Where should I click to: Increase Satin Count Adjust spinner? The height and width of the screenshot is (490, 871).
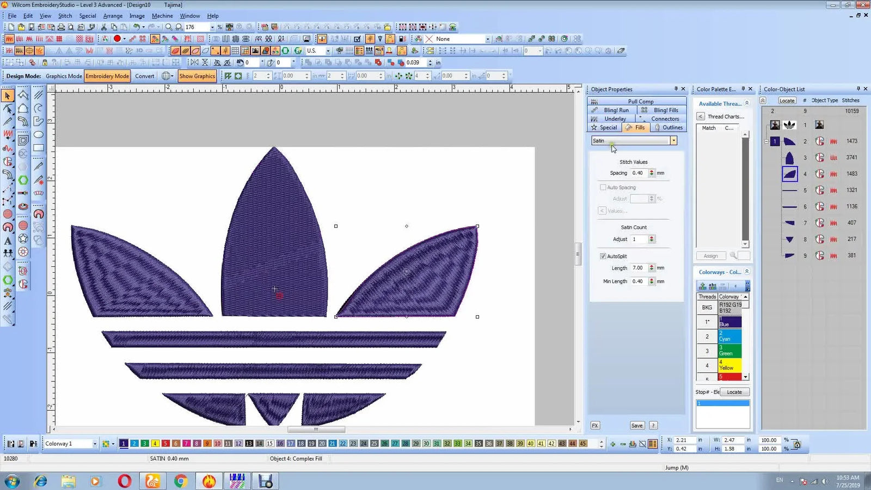click(x=652, y=237)
